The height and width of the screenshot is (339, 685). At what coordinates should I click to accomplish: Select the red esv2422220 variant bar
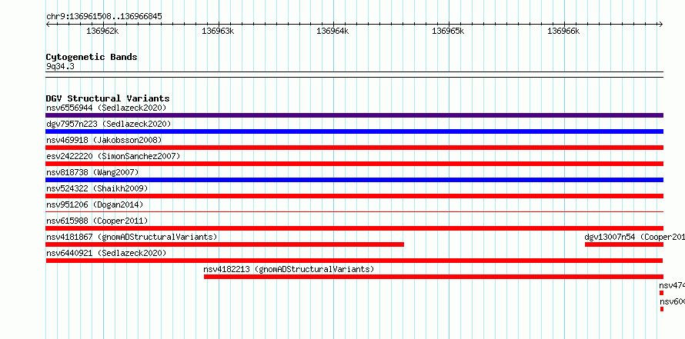[x=354, y=164]
